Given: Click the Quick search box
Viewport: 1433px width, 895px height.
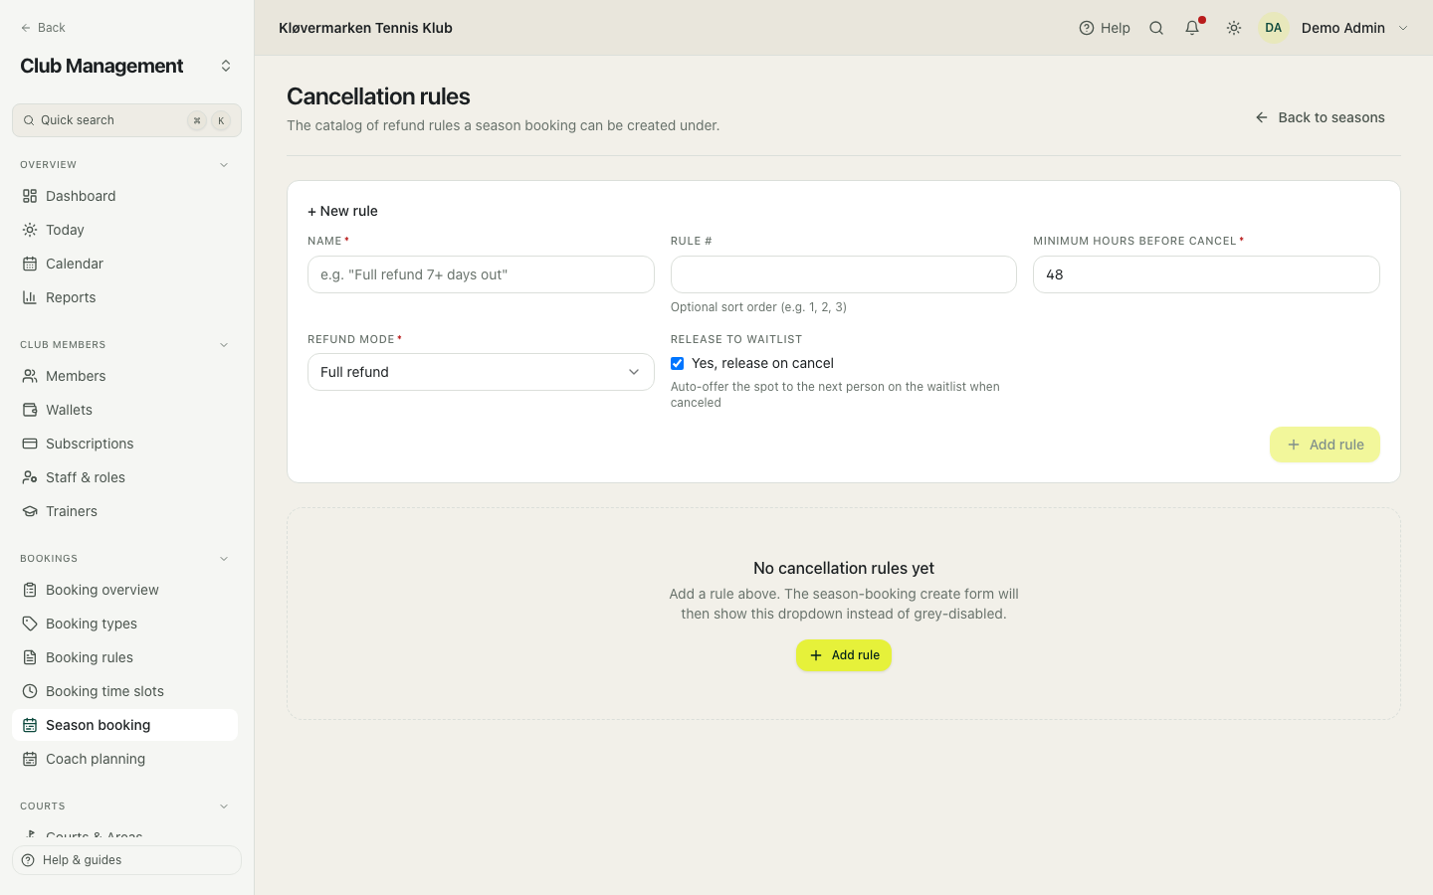Looking at the screenshot, I should click(x=126, y=120).
